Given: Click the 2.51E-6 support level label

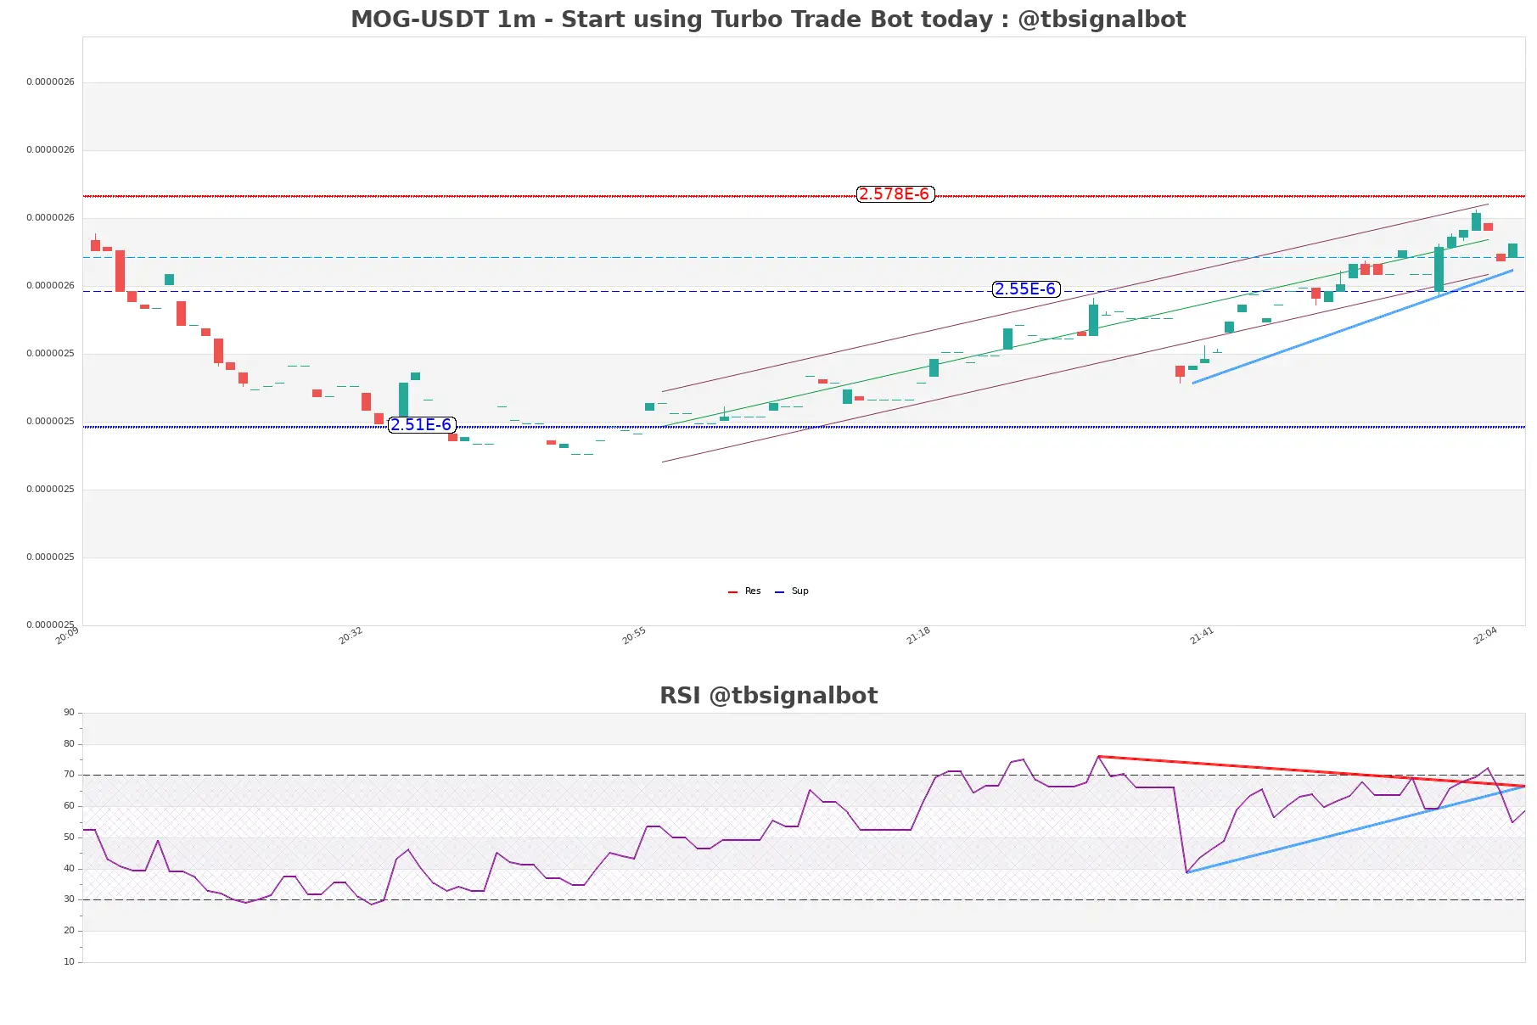Looking at the screenshot, I should 422,425.
